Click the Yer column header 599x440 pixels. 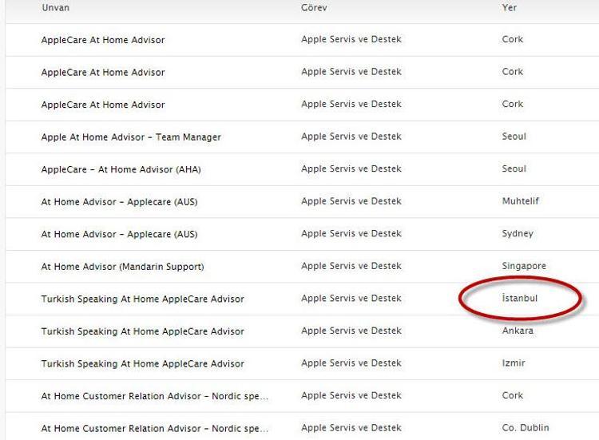509,8
